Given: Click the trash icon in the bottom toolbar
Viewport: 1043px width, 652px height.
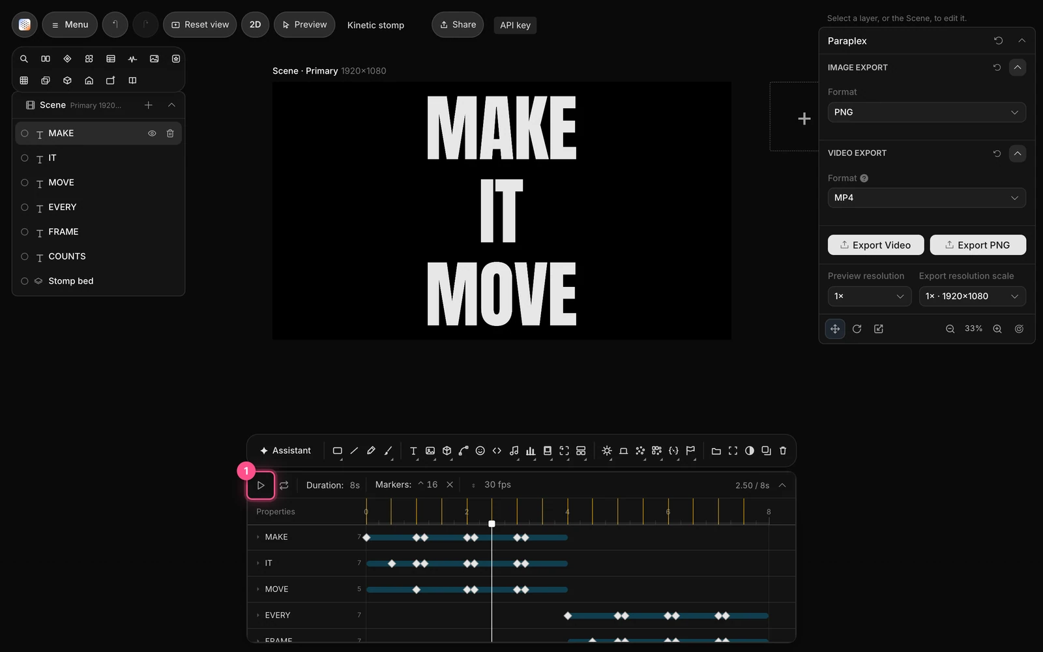Looking at the screenshot, I should [x=783, y=451].
